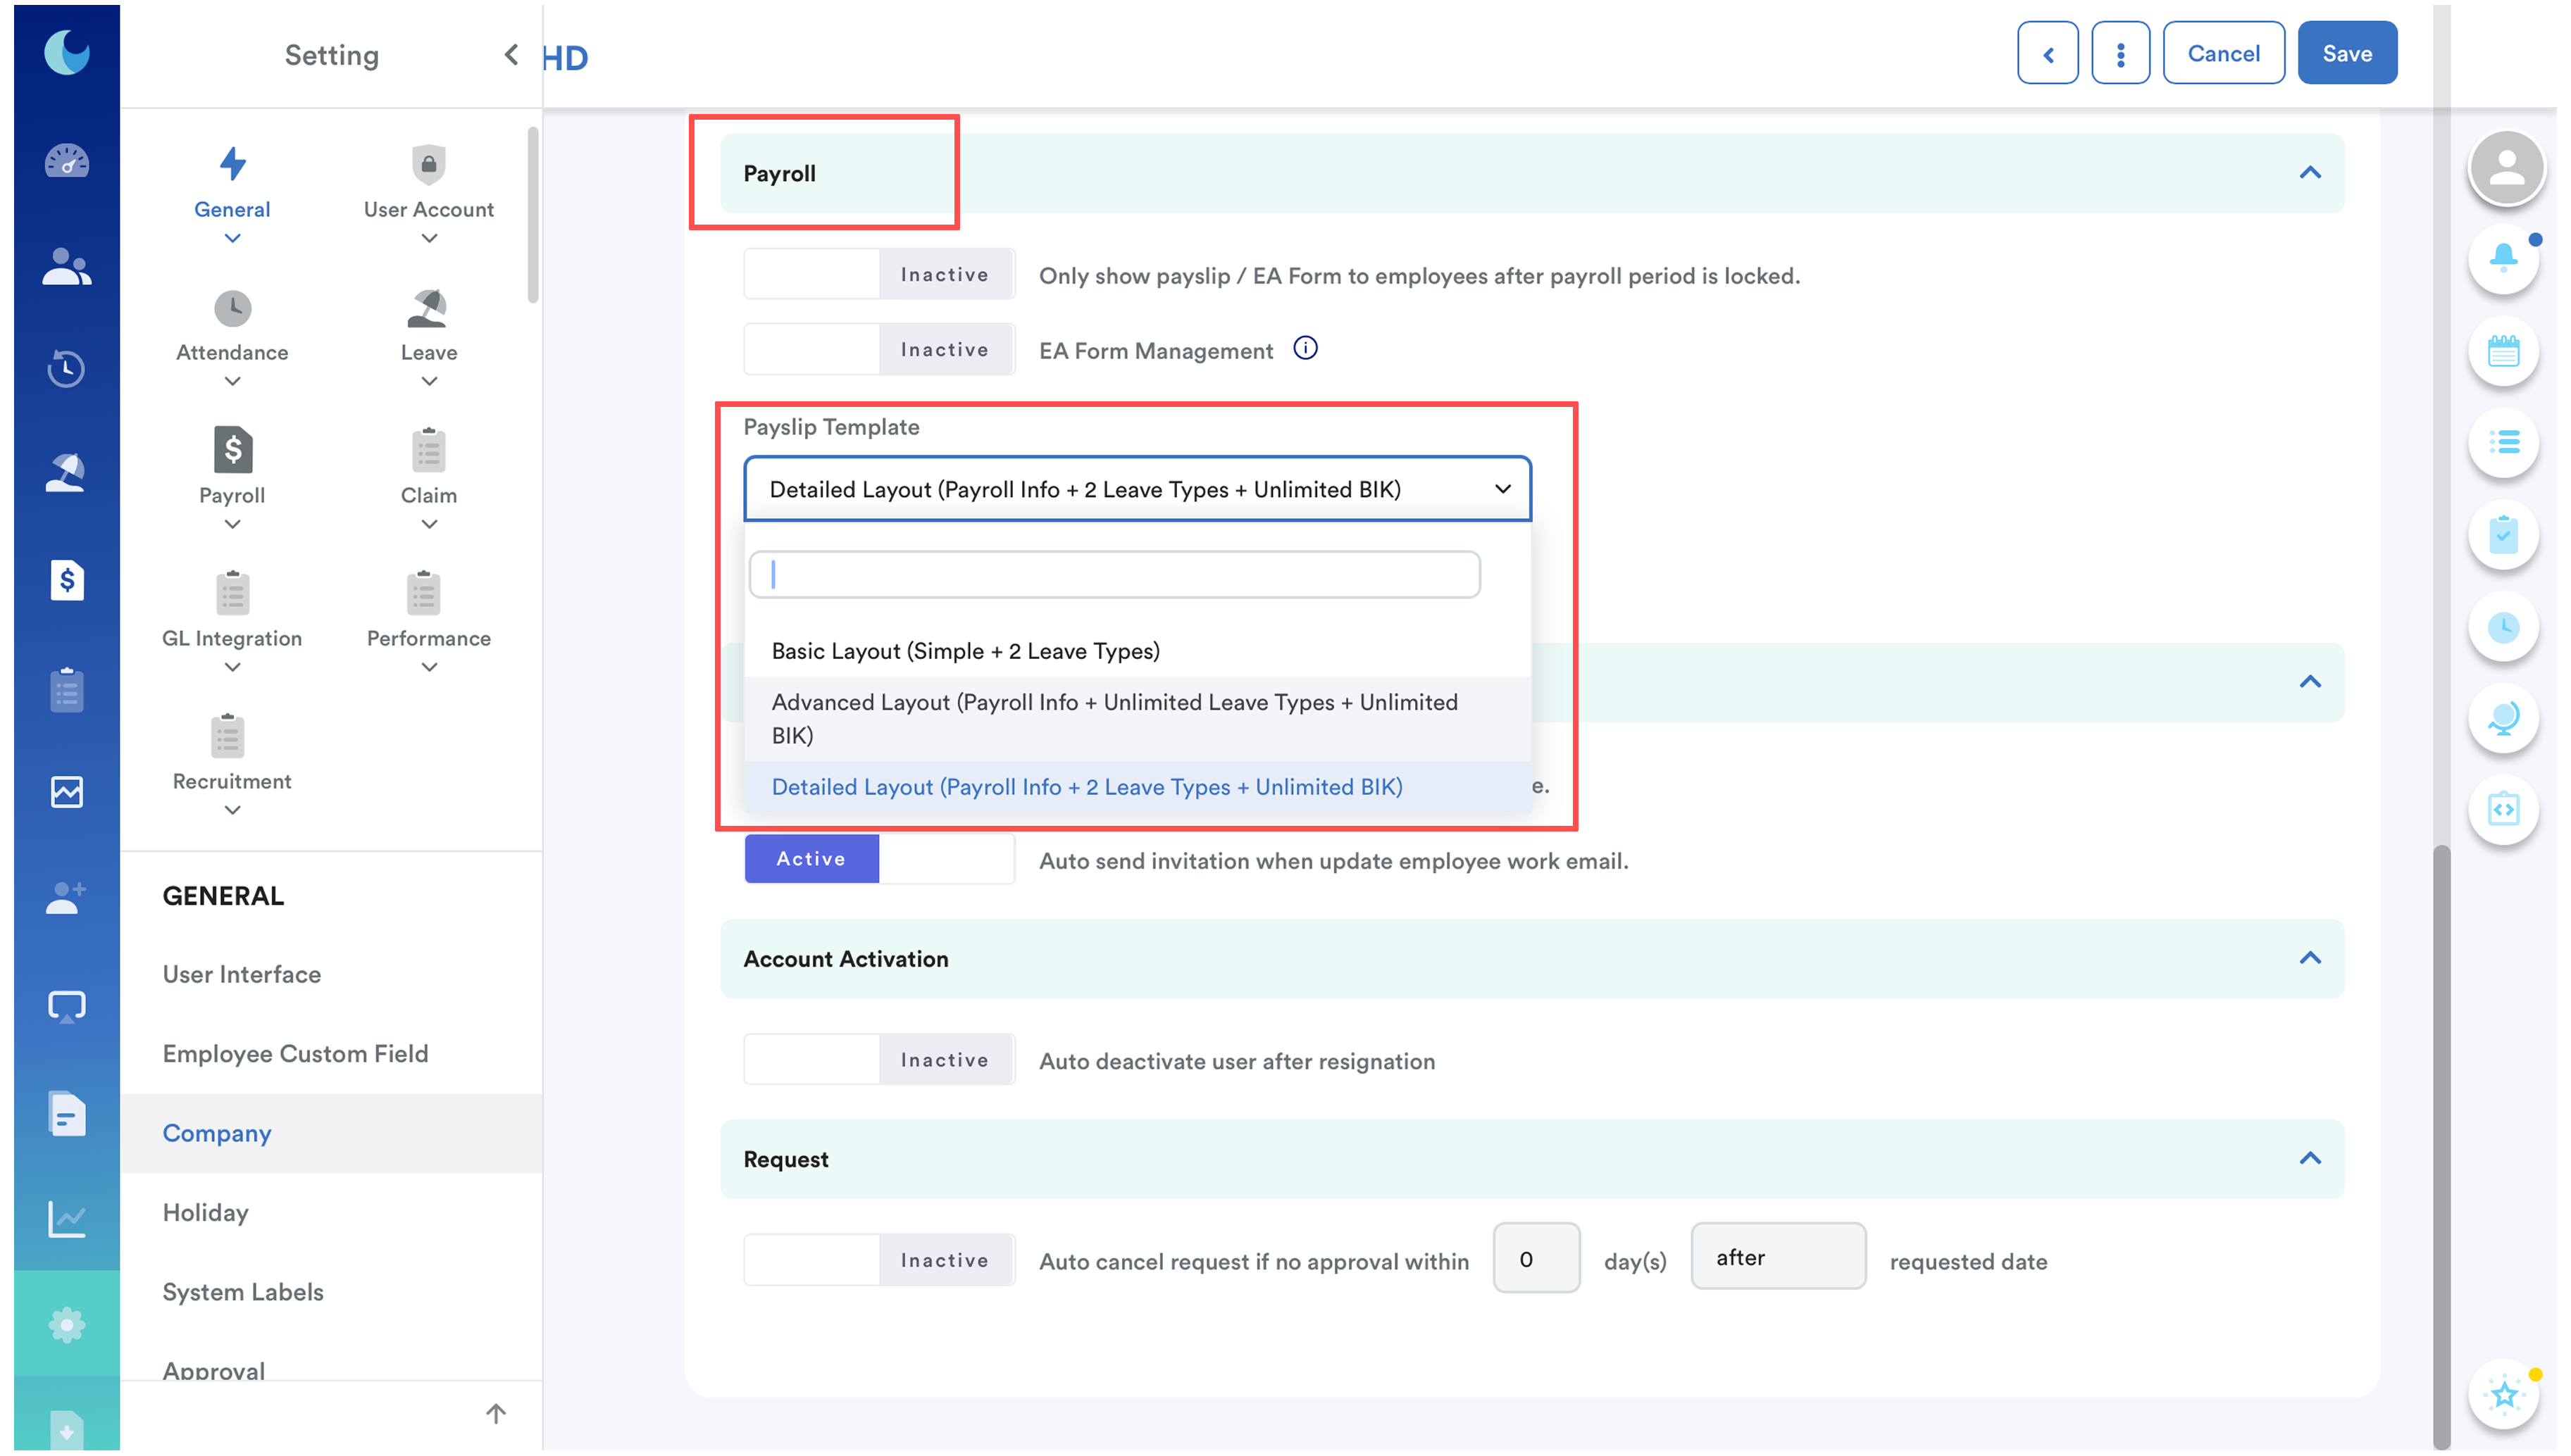Screen dimensions: 2571x1456
Task: Click the gear settings icon in left sidebar
Action: [x=66, y=1324]
